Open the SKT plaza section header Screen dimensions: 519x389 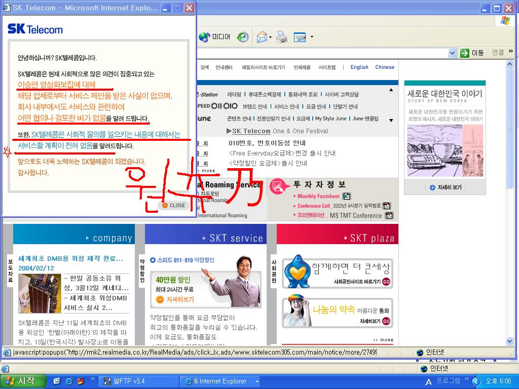(338, 234)
